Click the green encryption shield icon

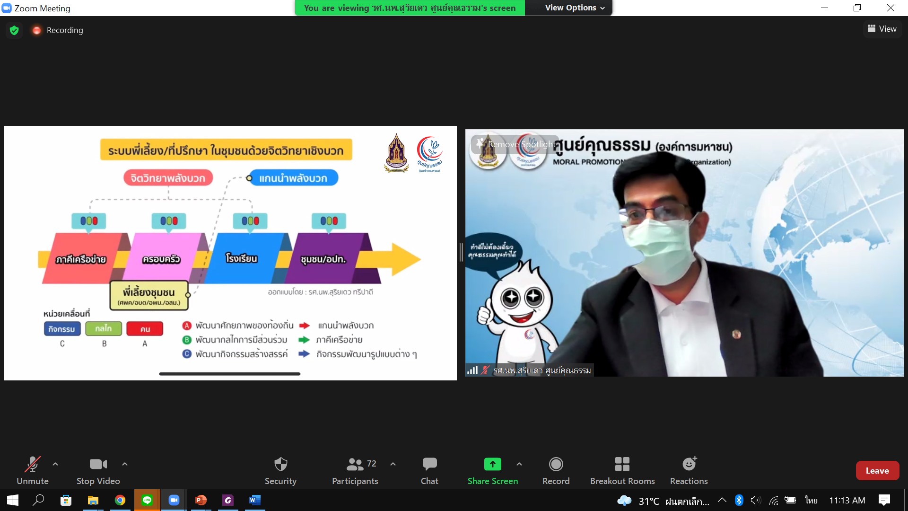pyautogui.click(x=14, y=30)
